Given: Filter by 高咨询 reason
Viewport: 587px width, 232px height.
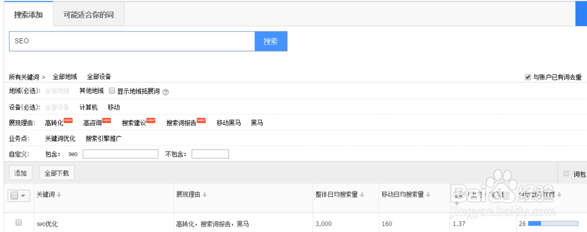Looking at the screenshot, I should point(93,123).
